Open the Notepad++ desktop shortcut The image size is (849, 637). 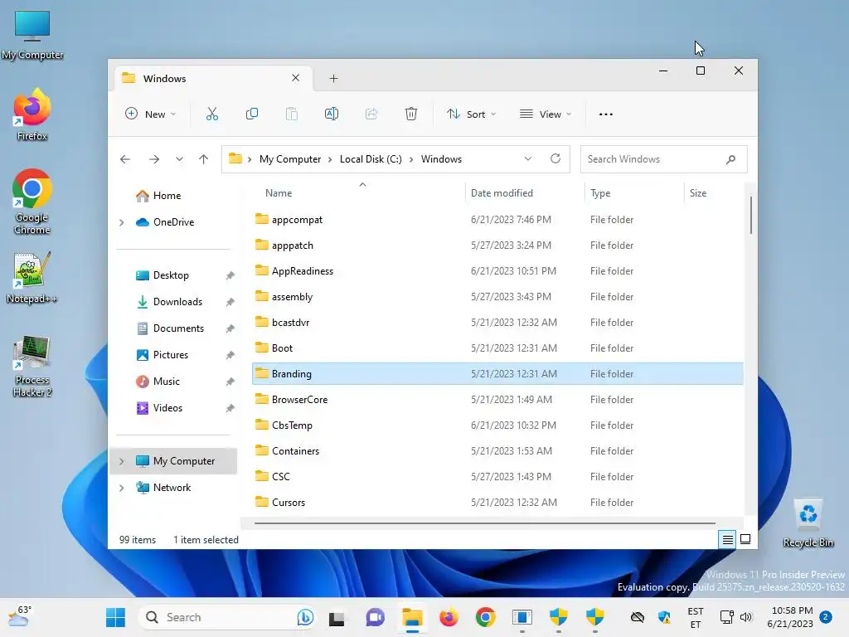(32, 277)
